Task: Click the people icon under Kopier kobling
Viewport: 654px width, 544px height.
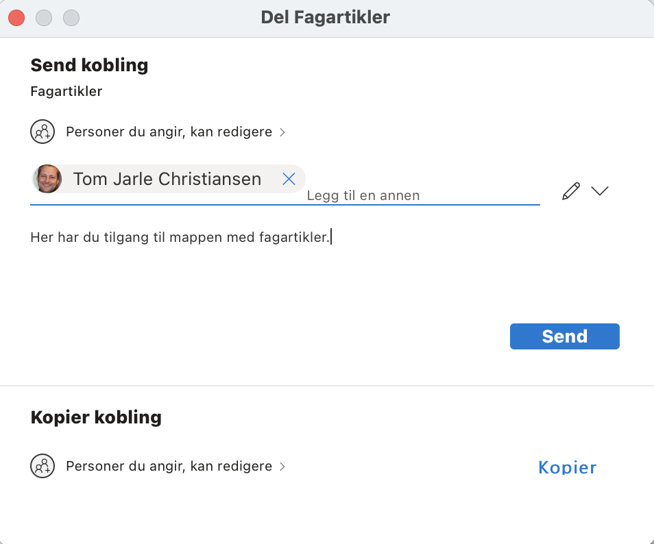Action: coord(43,466)
